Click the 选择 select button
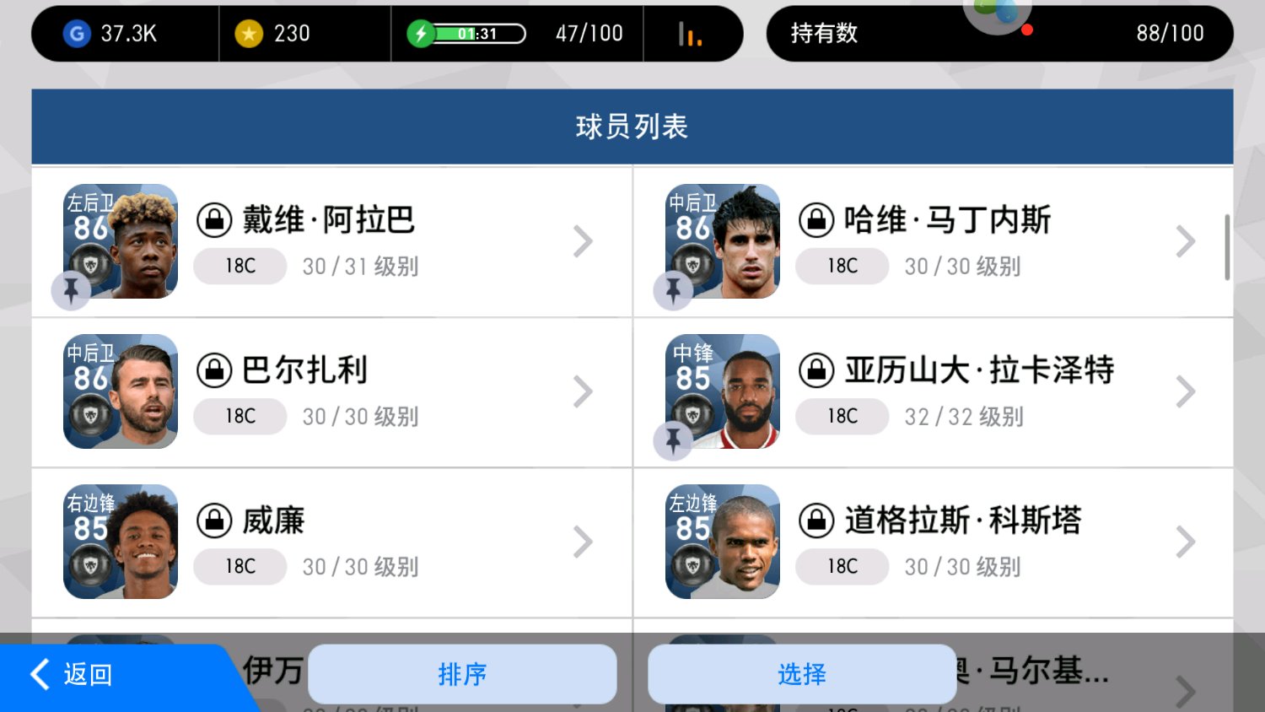The width and height of the screenshot is (1265, 712). point(802,674)
